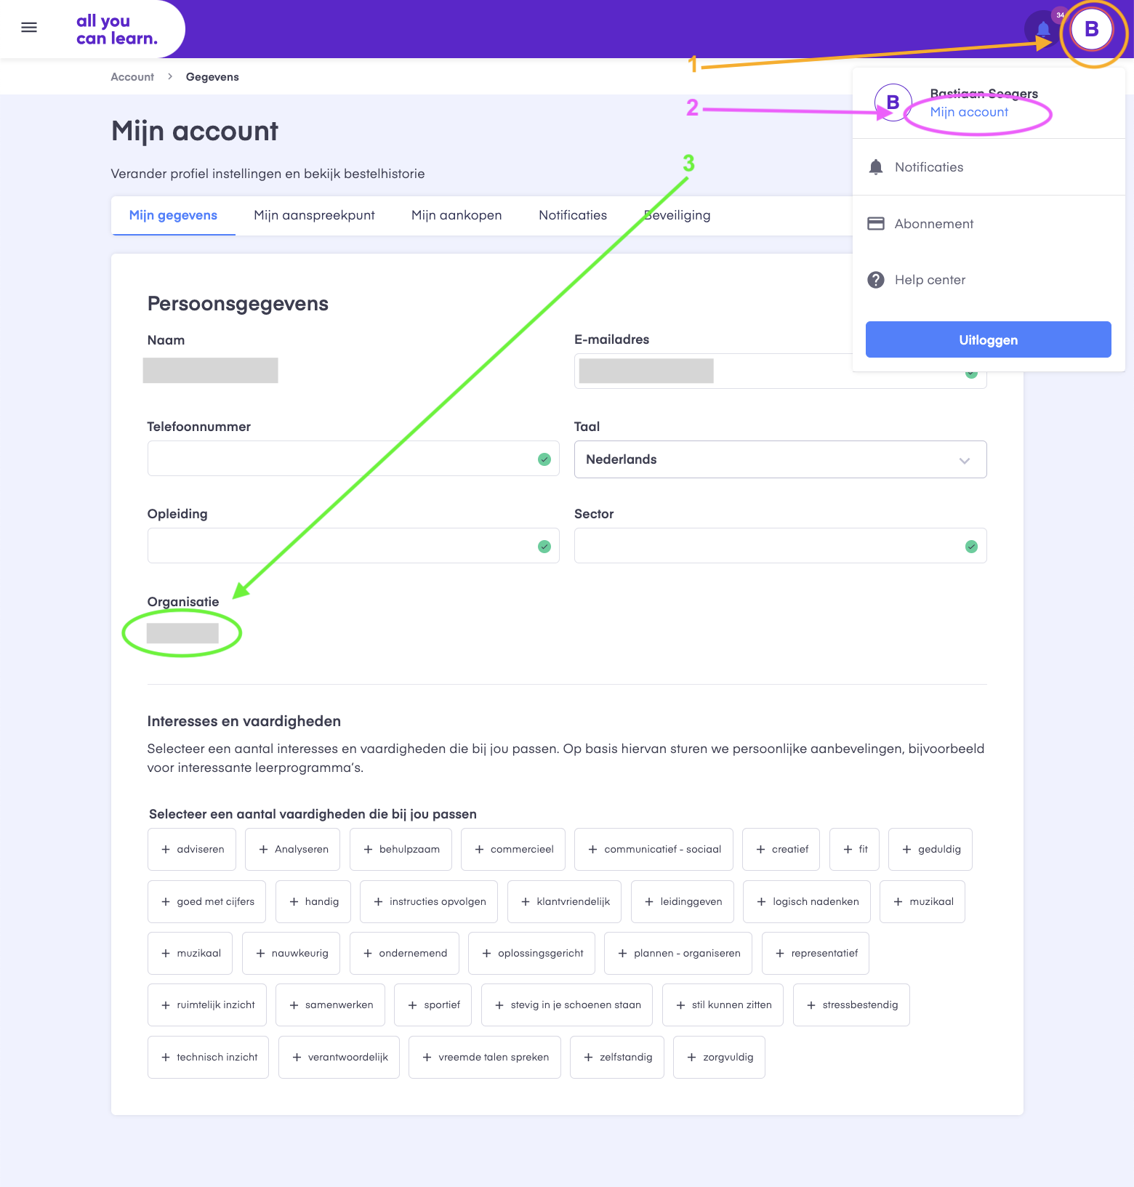Toggle the samenwerken skill chip
The image size is (1134, 1187).
331,1005
